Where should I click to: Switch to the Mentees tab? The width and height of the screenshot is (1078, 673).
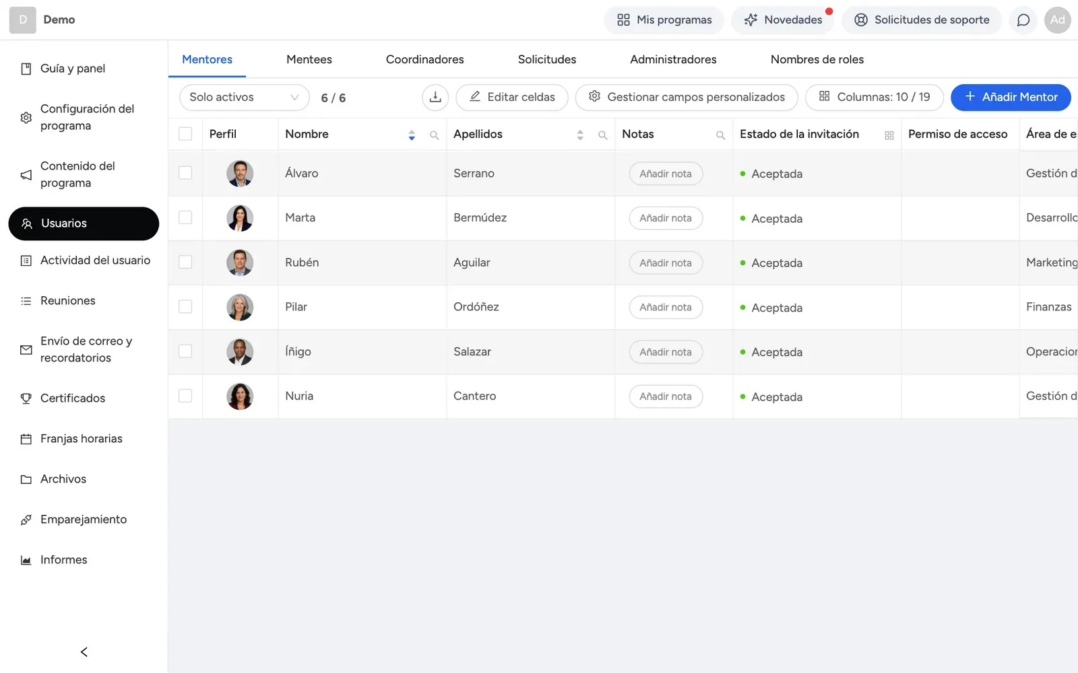[309, 59]
